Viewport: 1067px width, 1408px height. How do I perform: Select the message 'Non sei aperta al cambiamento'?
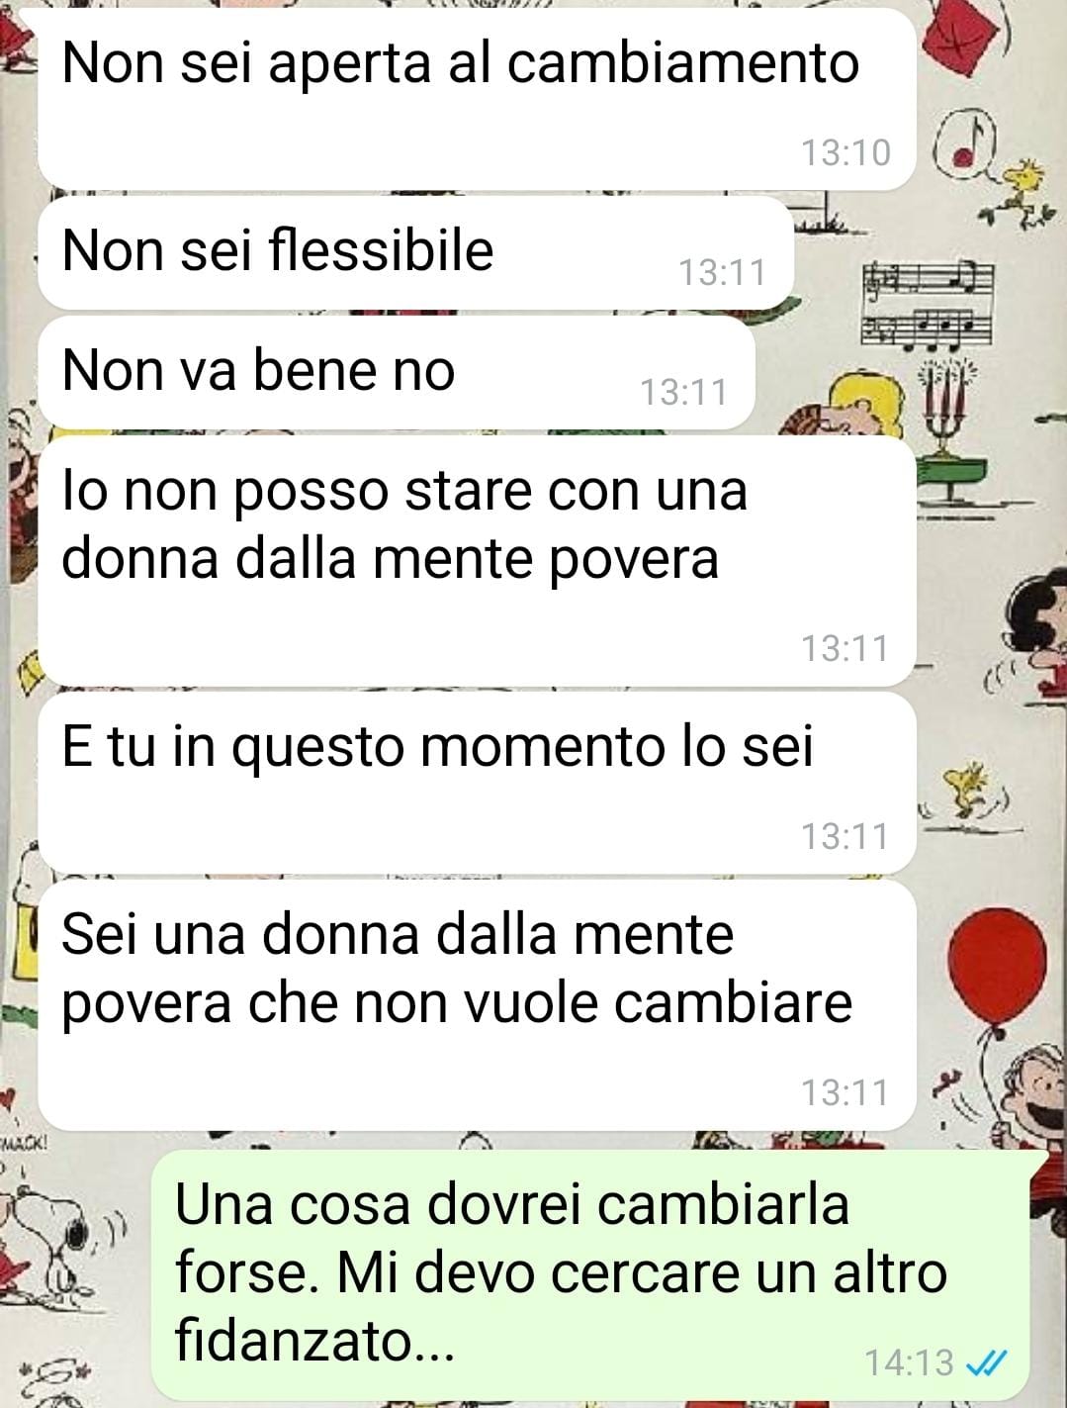coord(477,99)
